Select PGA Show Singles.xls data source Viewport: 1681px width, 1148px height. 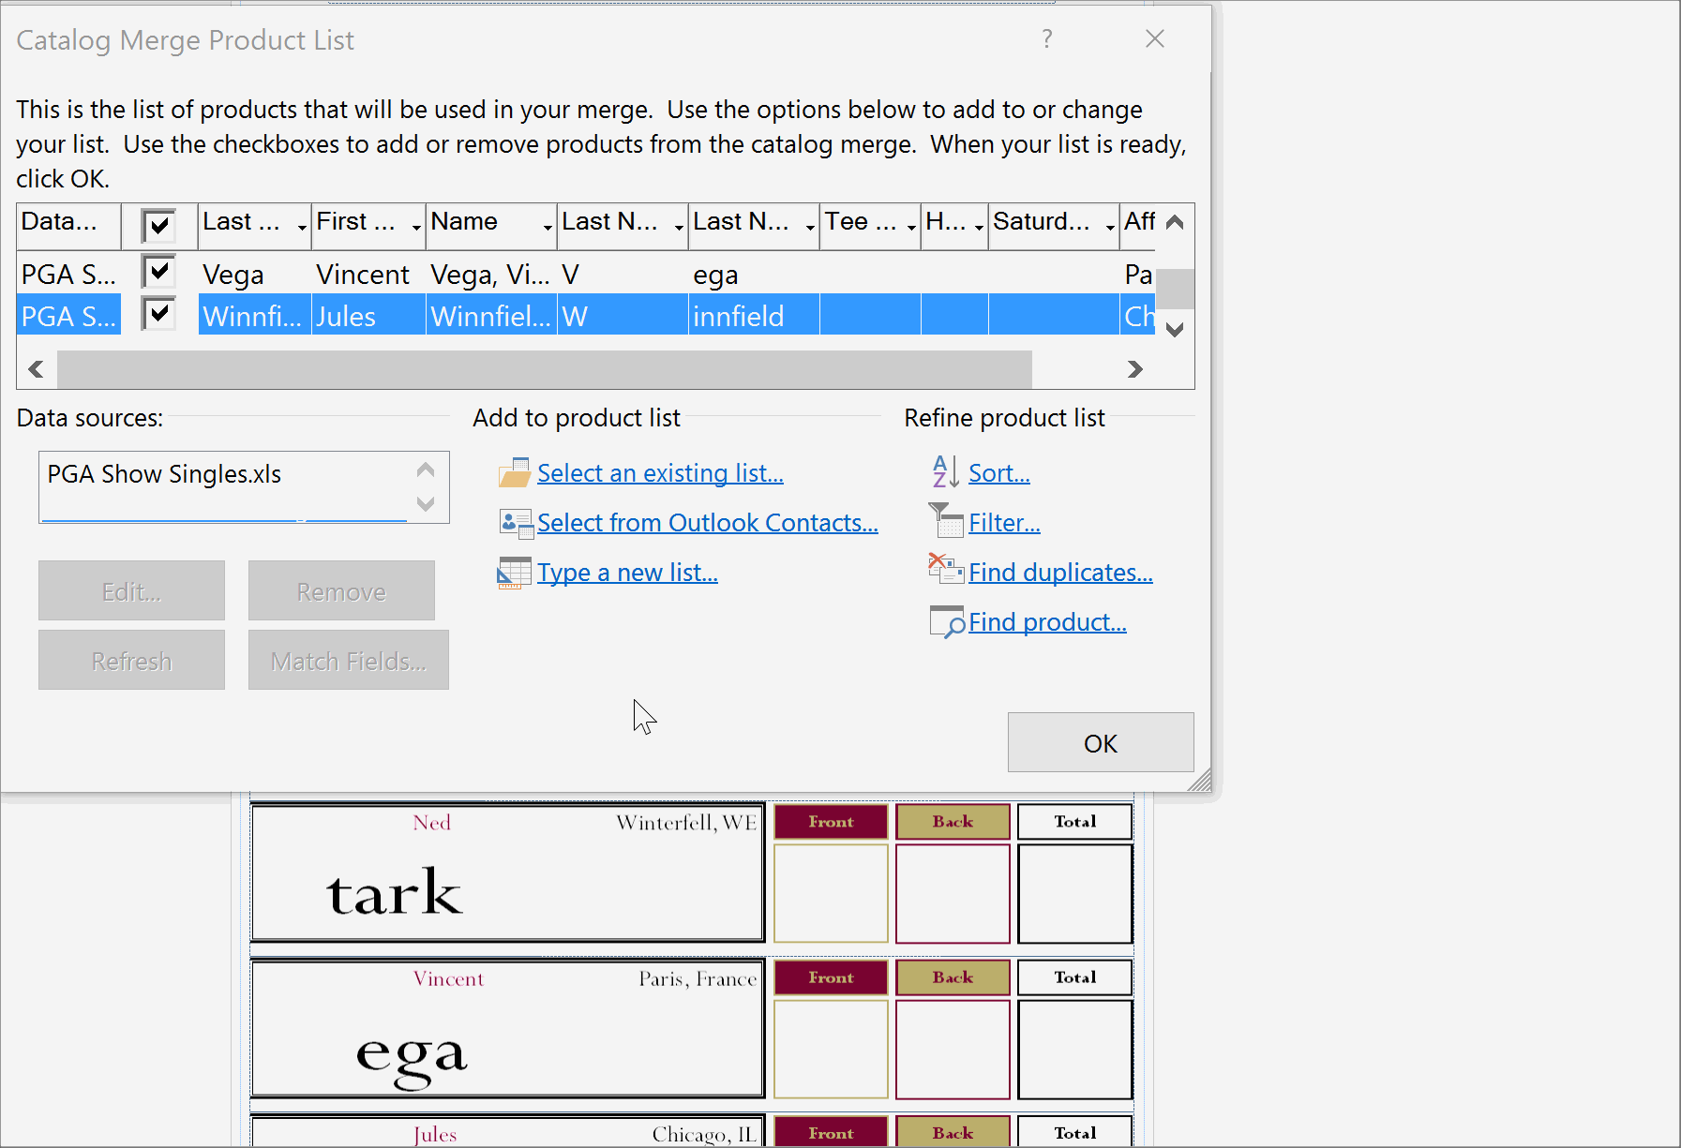[164, 474]
